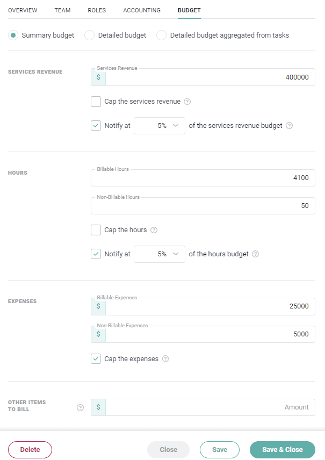
Task: Select Detailed budget radio option
Action: click(90, 35)
